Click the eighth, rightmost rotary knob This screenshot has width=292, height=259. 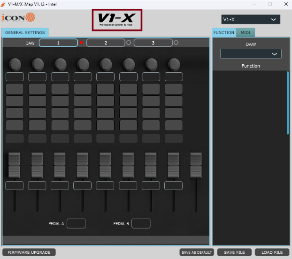[x=174, y=65]
